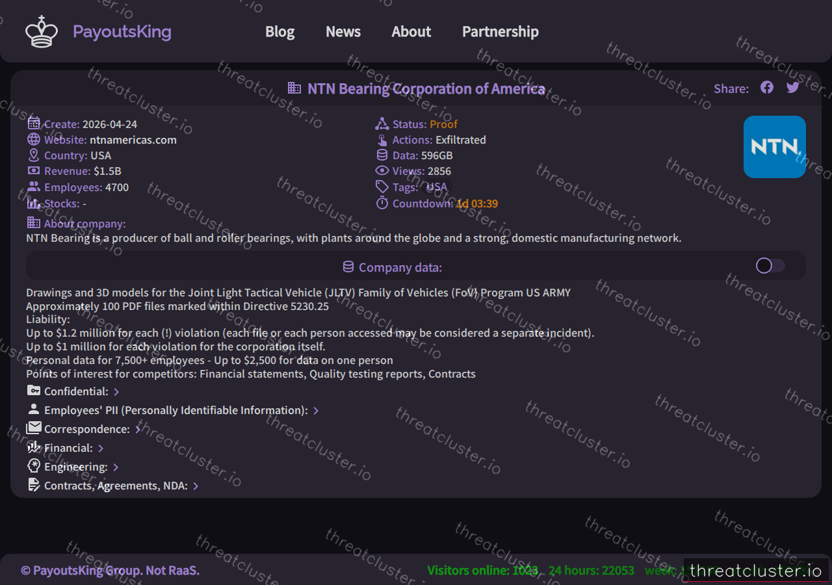Click the Visitors online counter in footer

[x=482, y=571]
